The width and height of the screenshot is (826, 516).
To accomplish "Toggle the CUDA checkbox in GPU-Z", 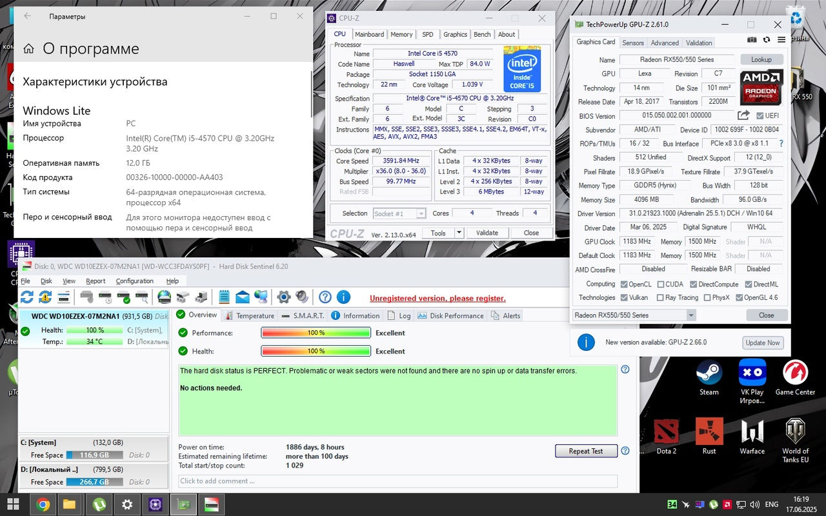I will [x=661, y=284].
